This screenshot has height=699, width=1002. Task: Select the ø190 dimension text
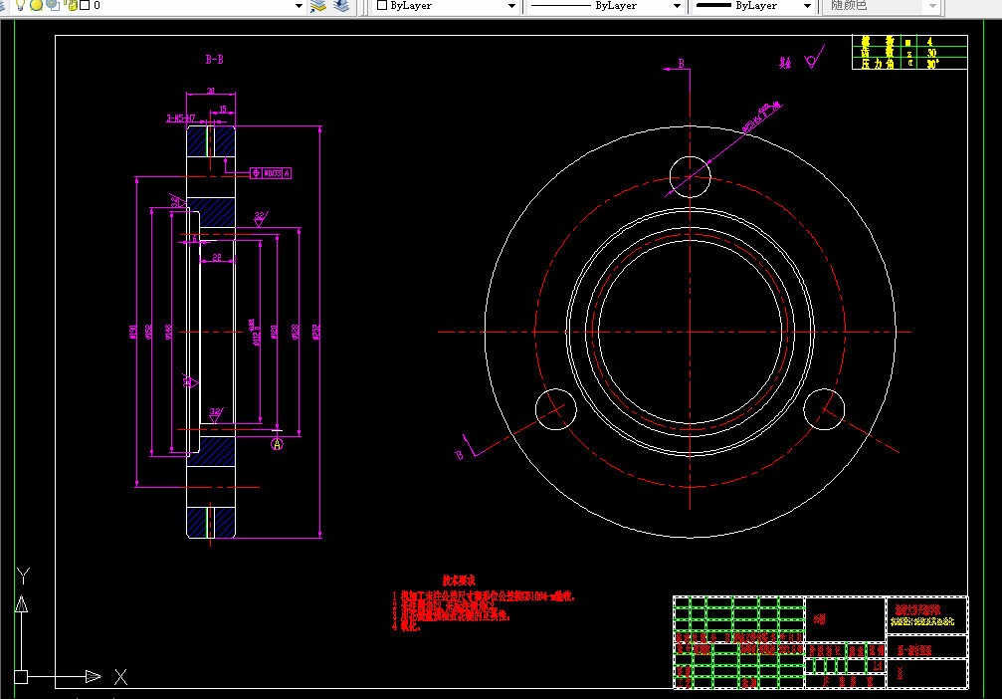click(x=133, y=332)
